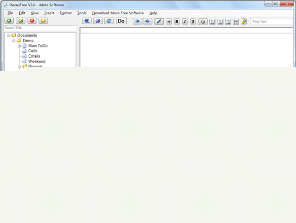This screenshot has height=223, width=296.
Task: Collapse the Documents root node
Action: tap(8, 36)
